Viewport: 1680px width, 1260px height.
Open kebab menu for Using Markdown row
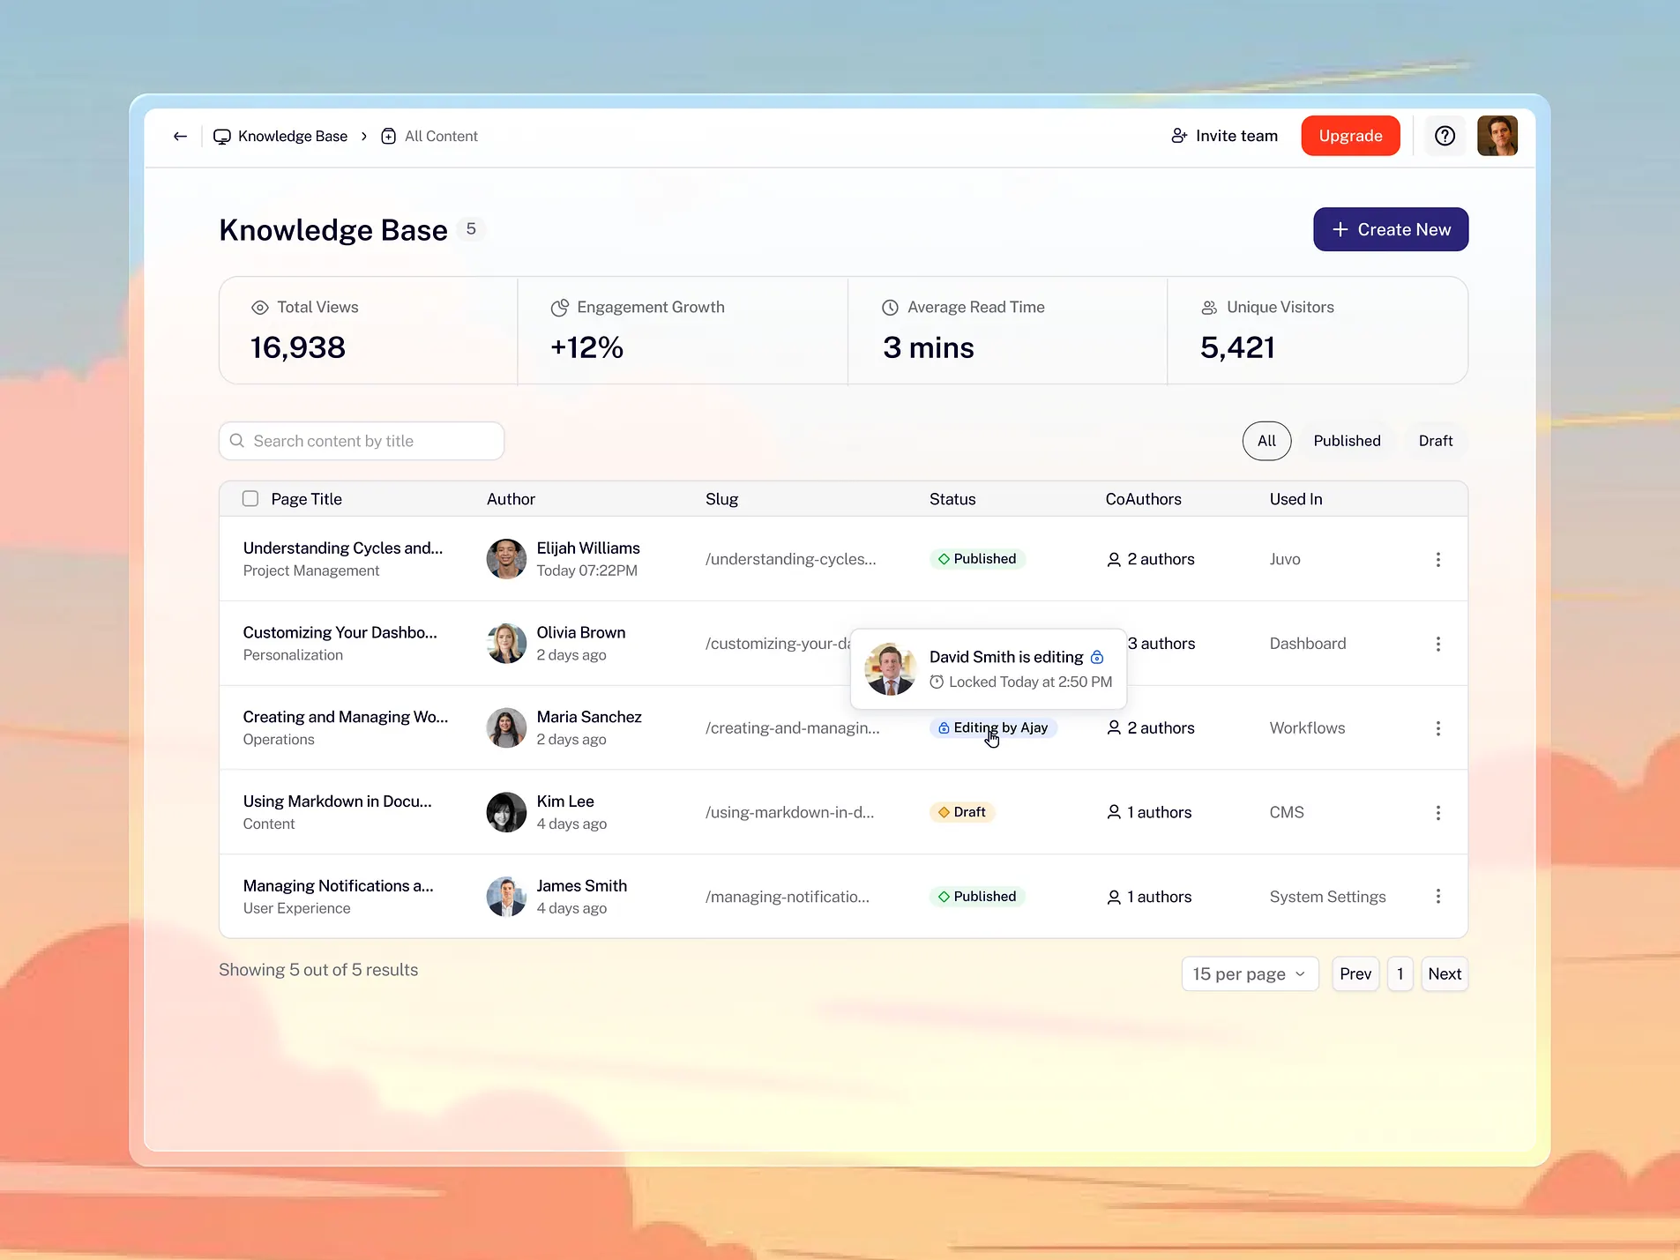[x=1437, y=812]
